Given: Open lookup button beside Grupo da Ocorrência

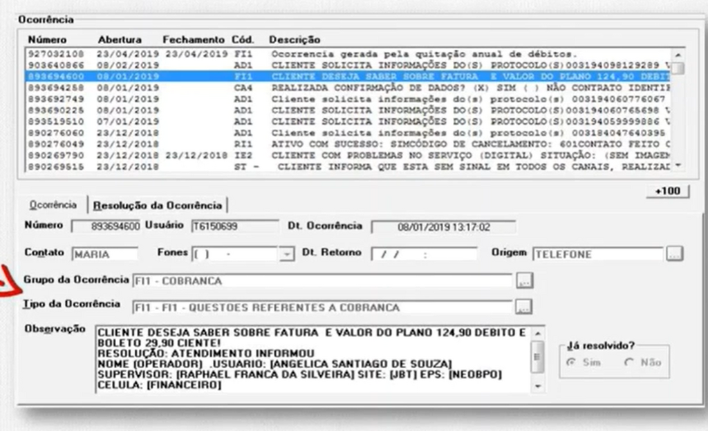Looking at the screenshot, I should pos(524,280).
